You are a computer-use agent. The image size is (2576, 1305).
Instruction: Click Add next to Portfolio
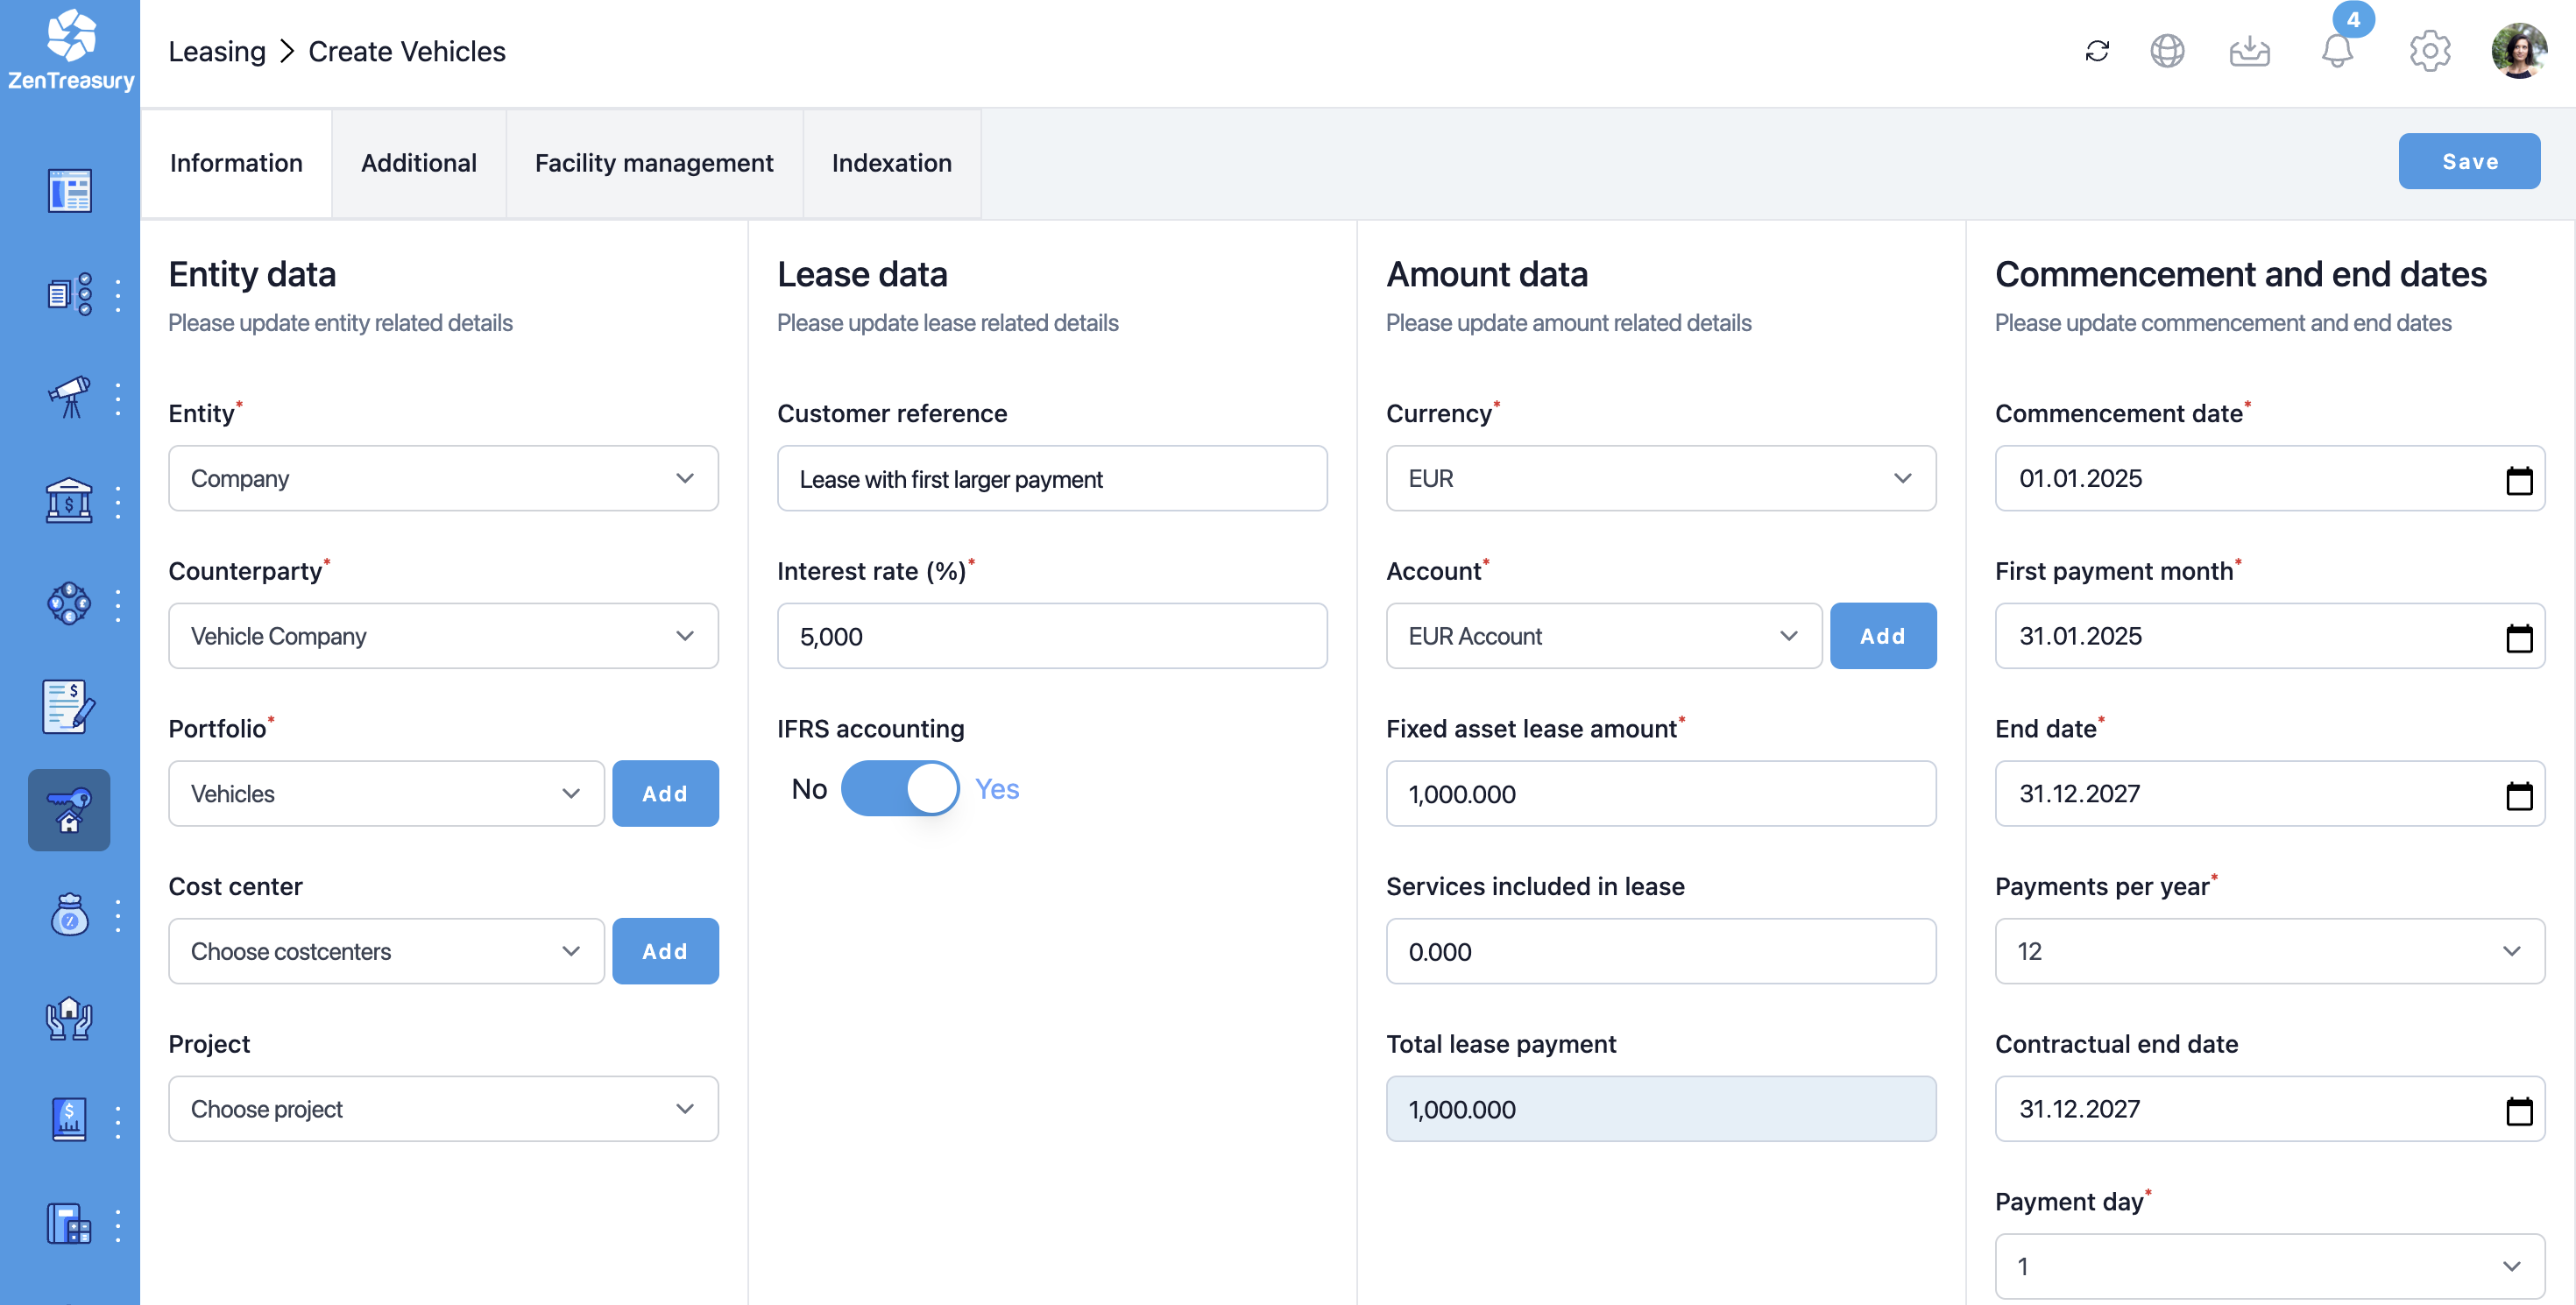pos(665,794)
